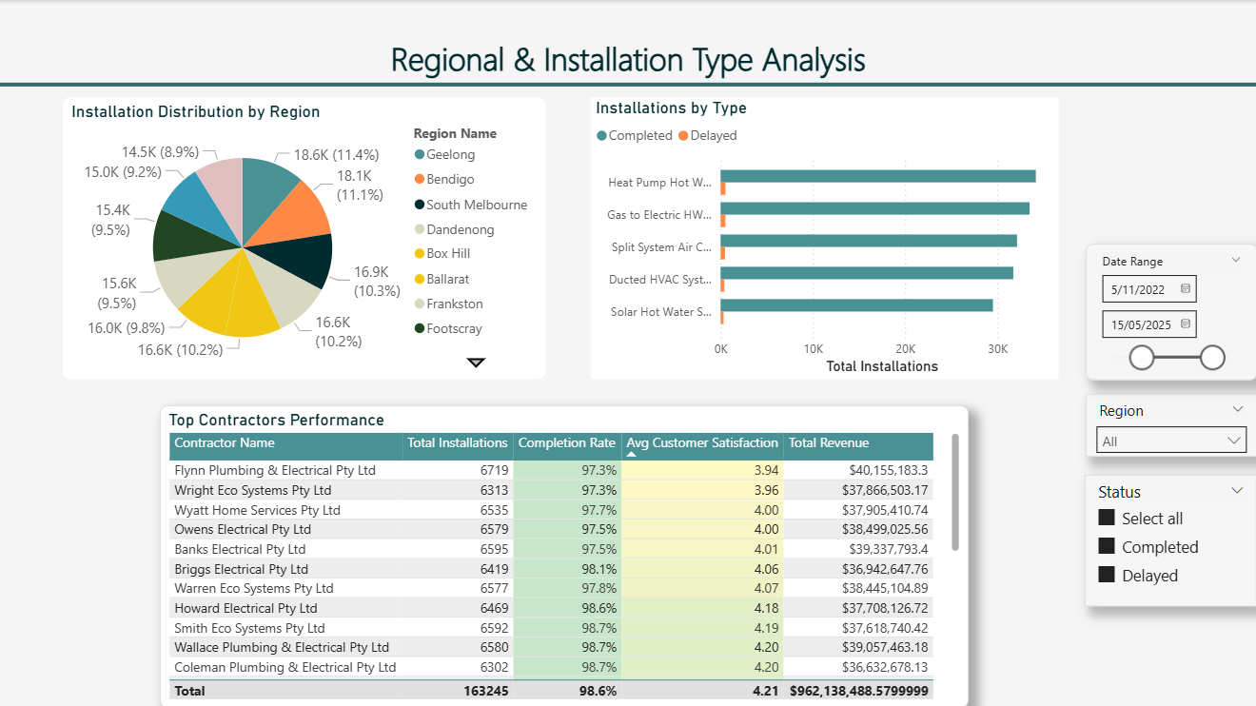
Task: Enable the Completed status filter
Action: click(1107, 546)
